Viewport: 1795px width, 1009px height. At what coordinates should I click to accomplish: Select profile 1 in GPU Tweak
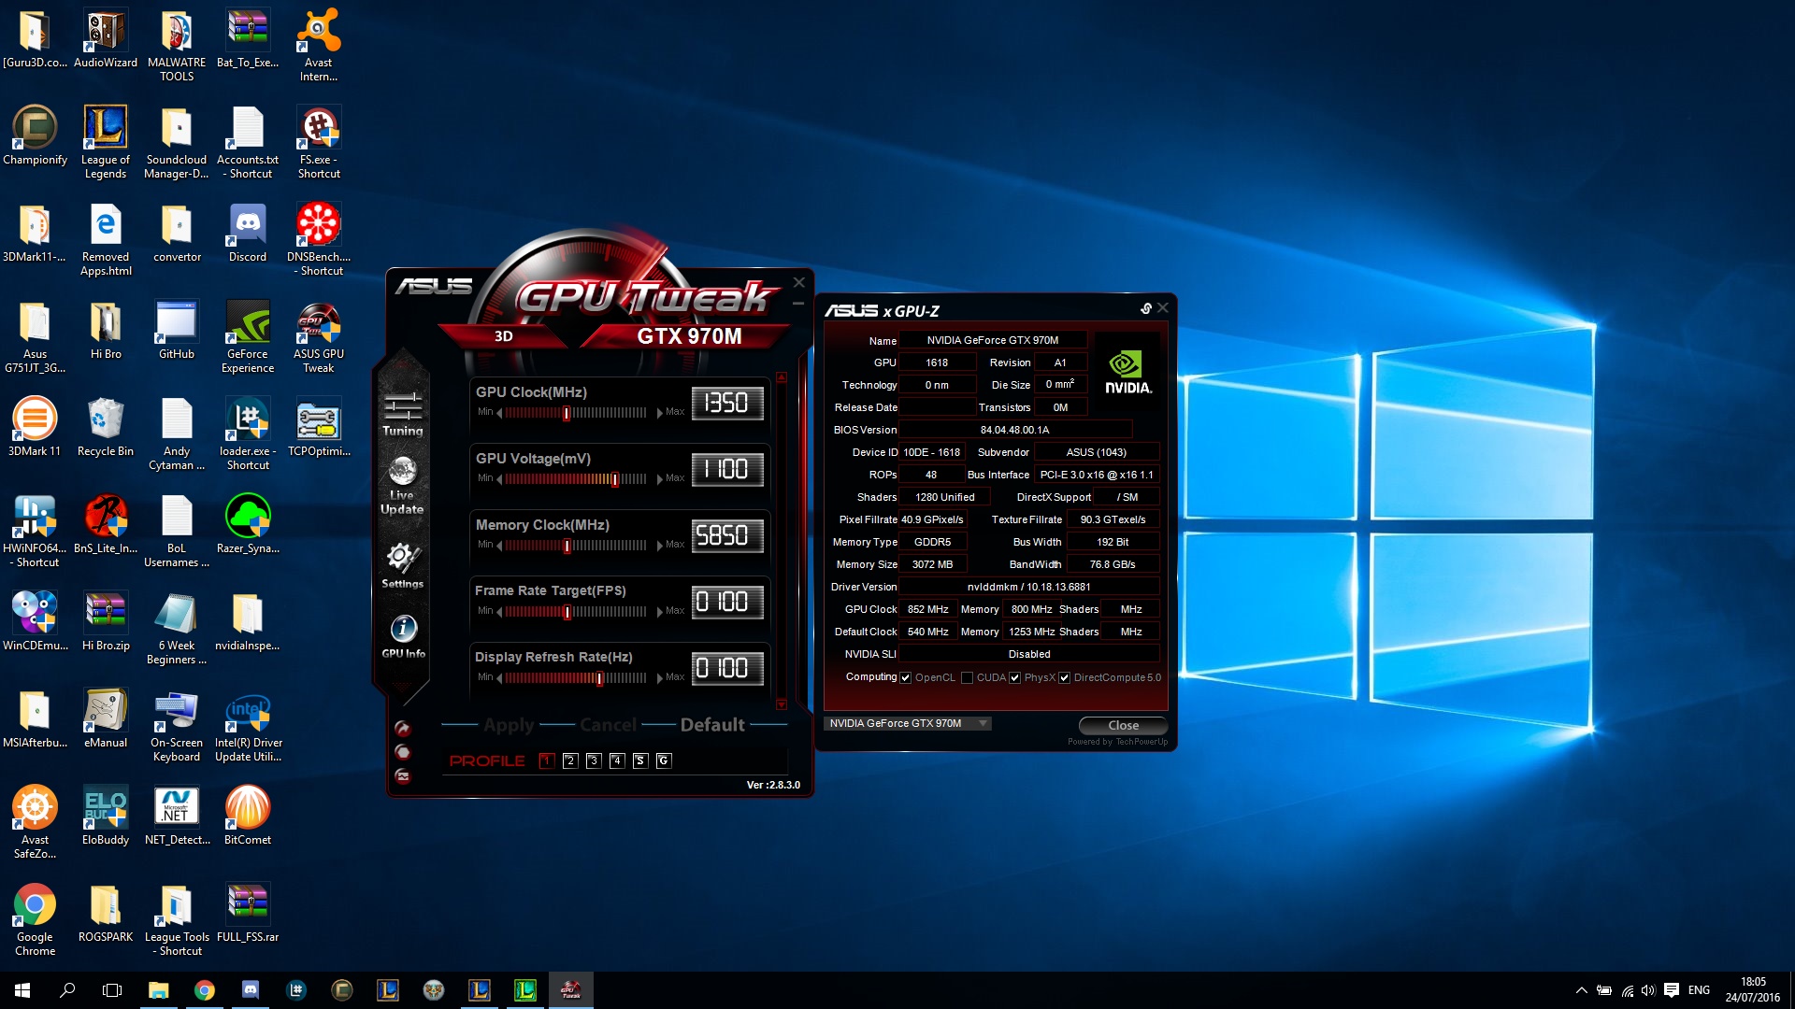tap(547, 760)
